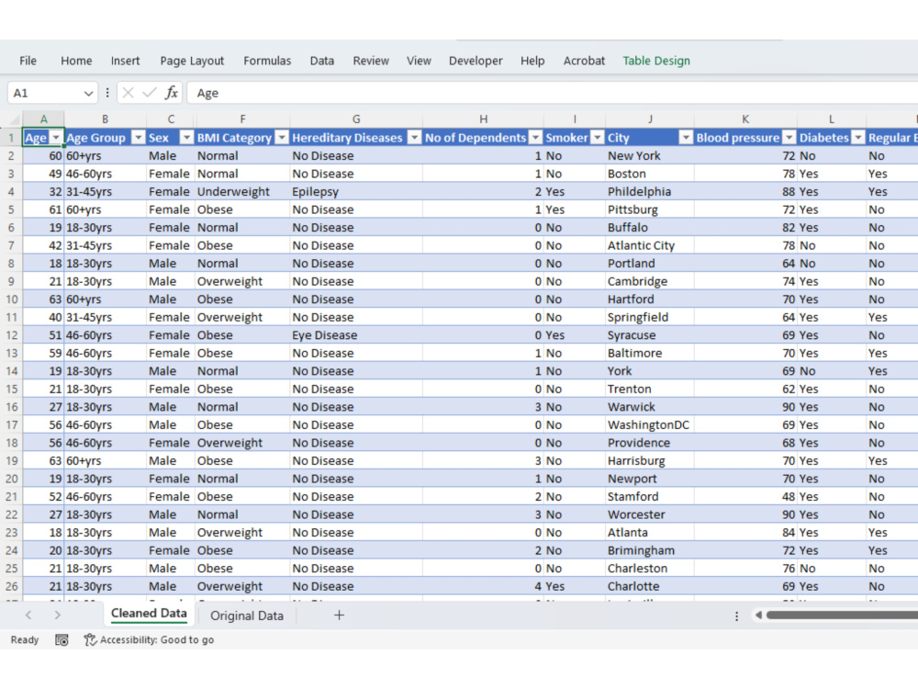Open Help ribbon tab
The image size is (918, 689).
point(532,61)
